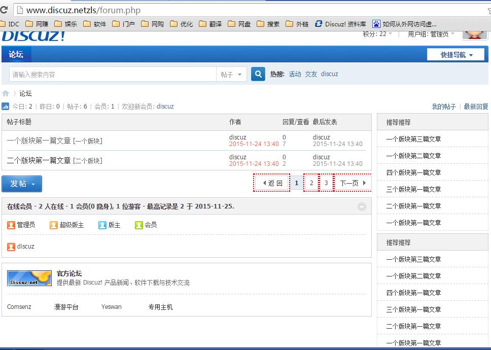This screenshot has width=491, height=350.
Task: Click the forum statistics chart icon
Action: click(5, 107)
